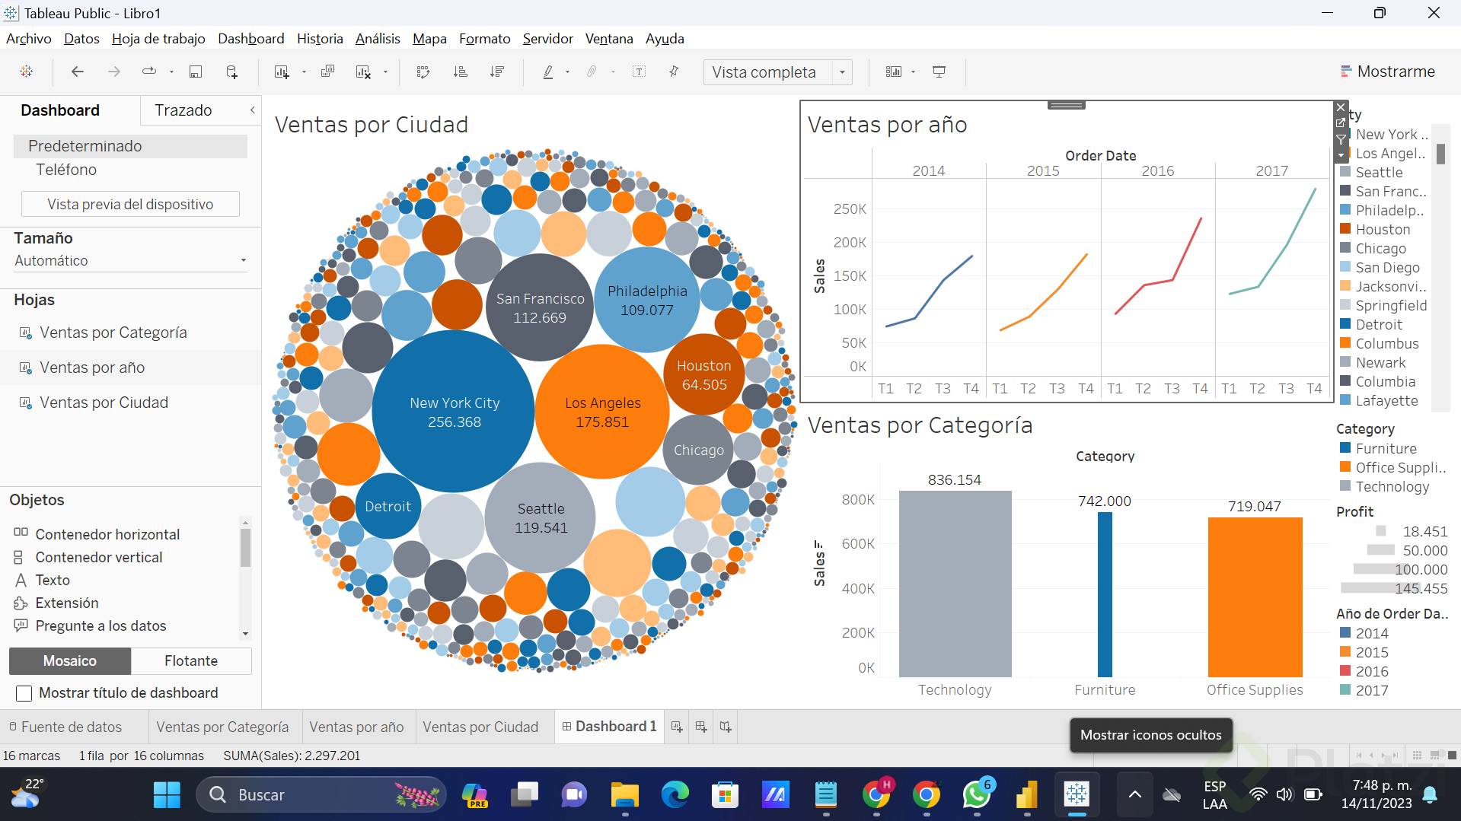Sort ascending using toolbar icon
Viewport: 1461px width, 821px height.
(x=461, y=72)
